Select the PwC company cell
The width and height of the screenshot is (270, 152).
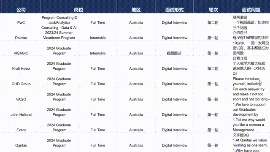(x=21, y=22)
